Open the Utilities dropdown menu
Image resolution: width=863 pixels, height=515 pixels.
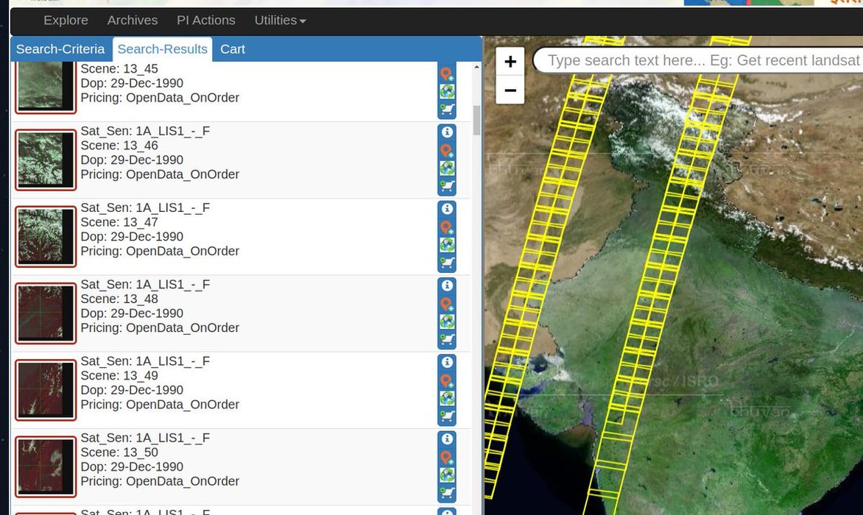(280, 21)
